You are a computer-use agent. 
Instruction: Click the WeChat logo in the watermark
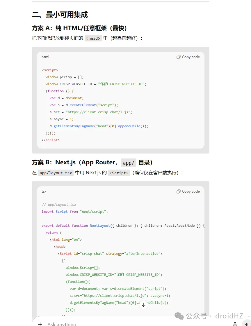coord(179,316)
